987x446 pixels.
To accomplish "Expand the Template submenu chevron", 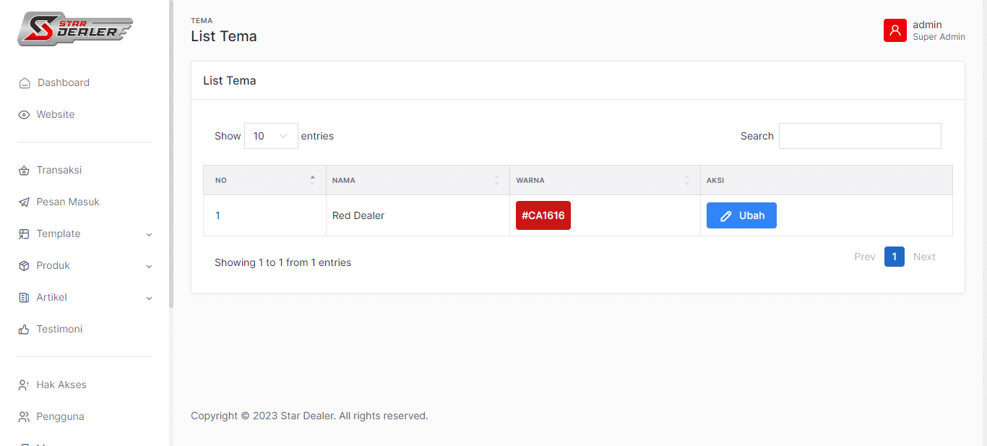I will (x=149, y=234).
